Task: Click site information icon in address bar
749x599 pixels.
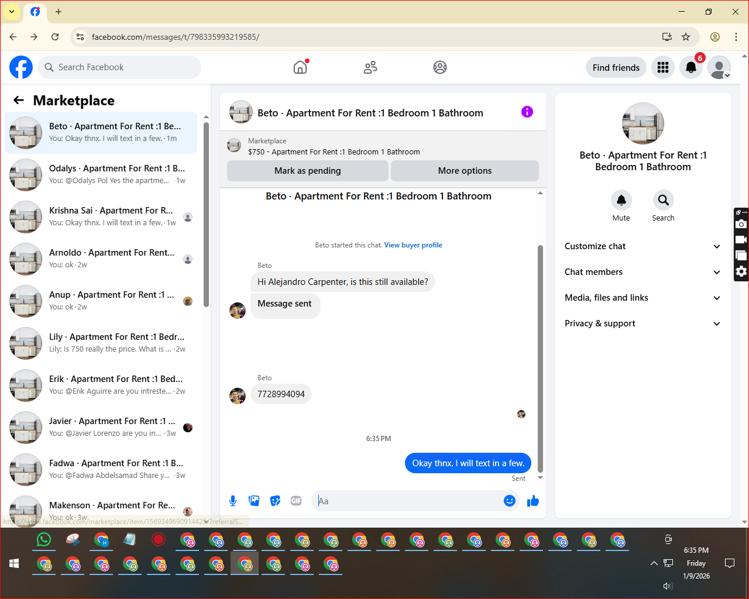Action: pyautogui.click(x=80, y=37)
